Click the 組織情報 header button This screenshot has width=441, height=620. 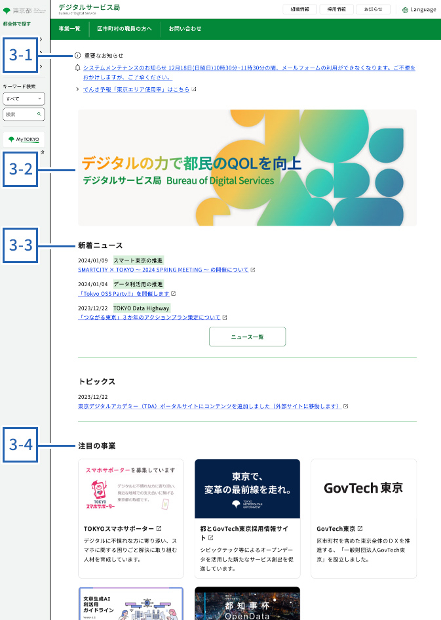299,9
